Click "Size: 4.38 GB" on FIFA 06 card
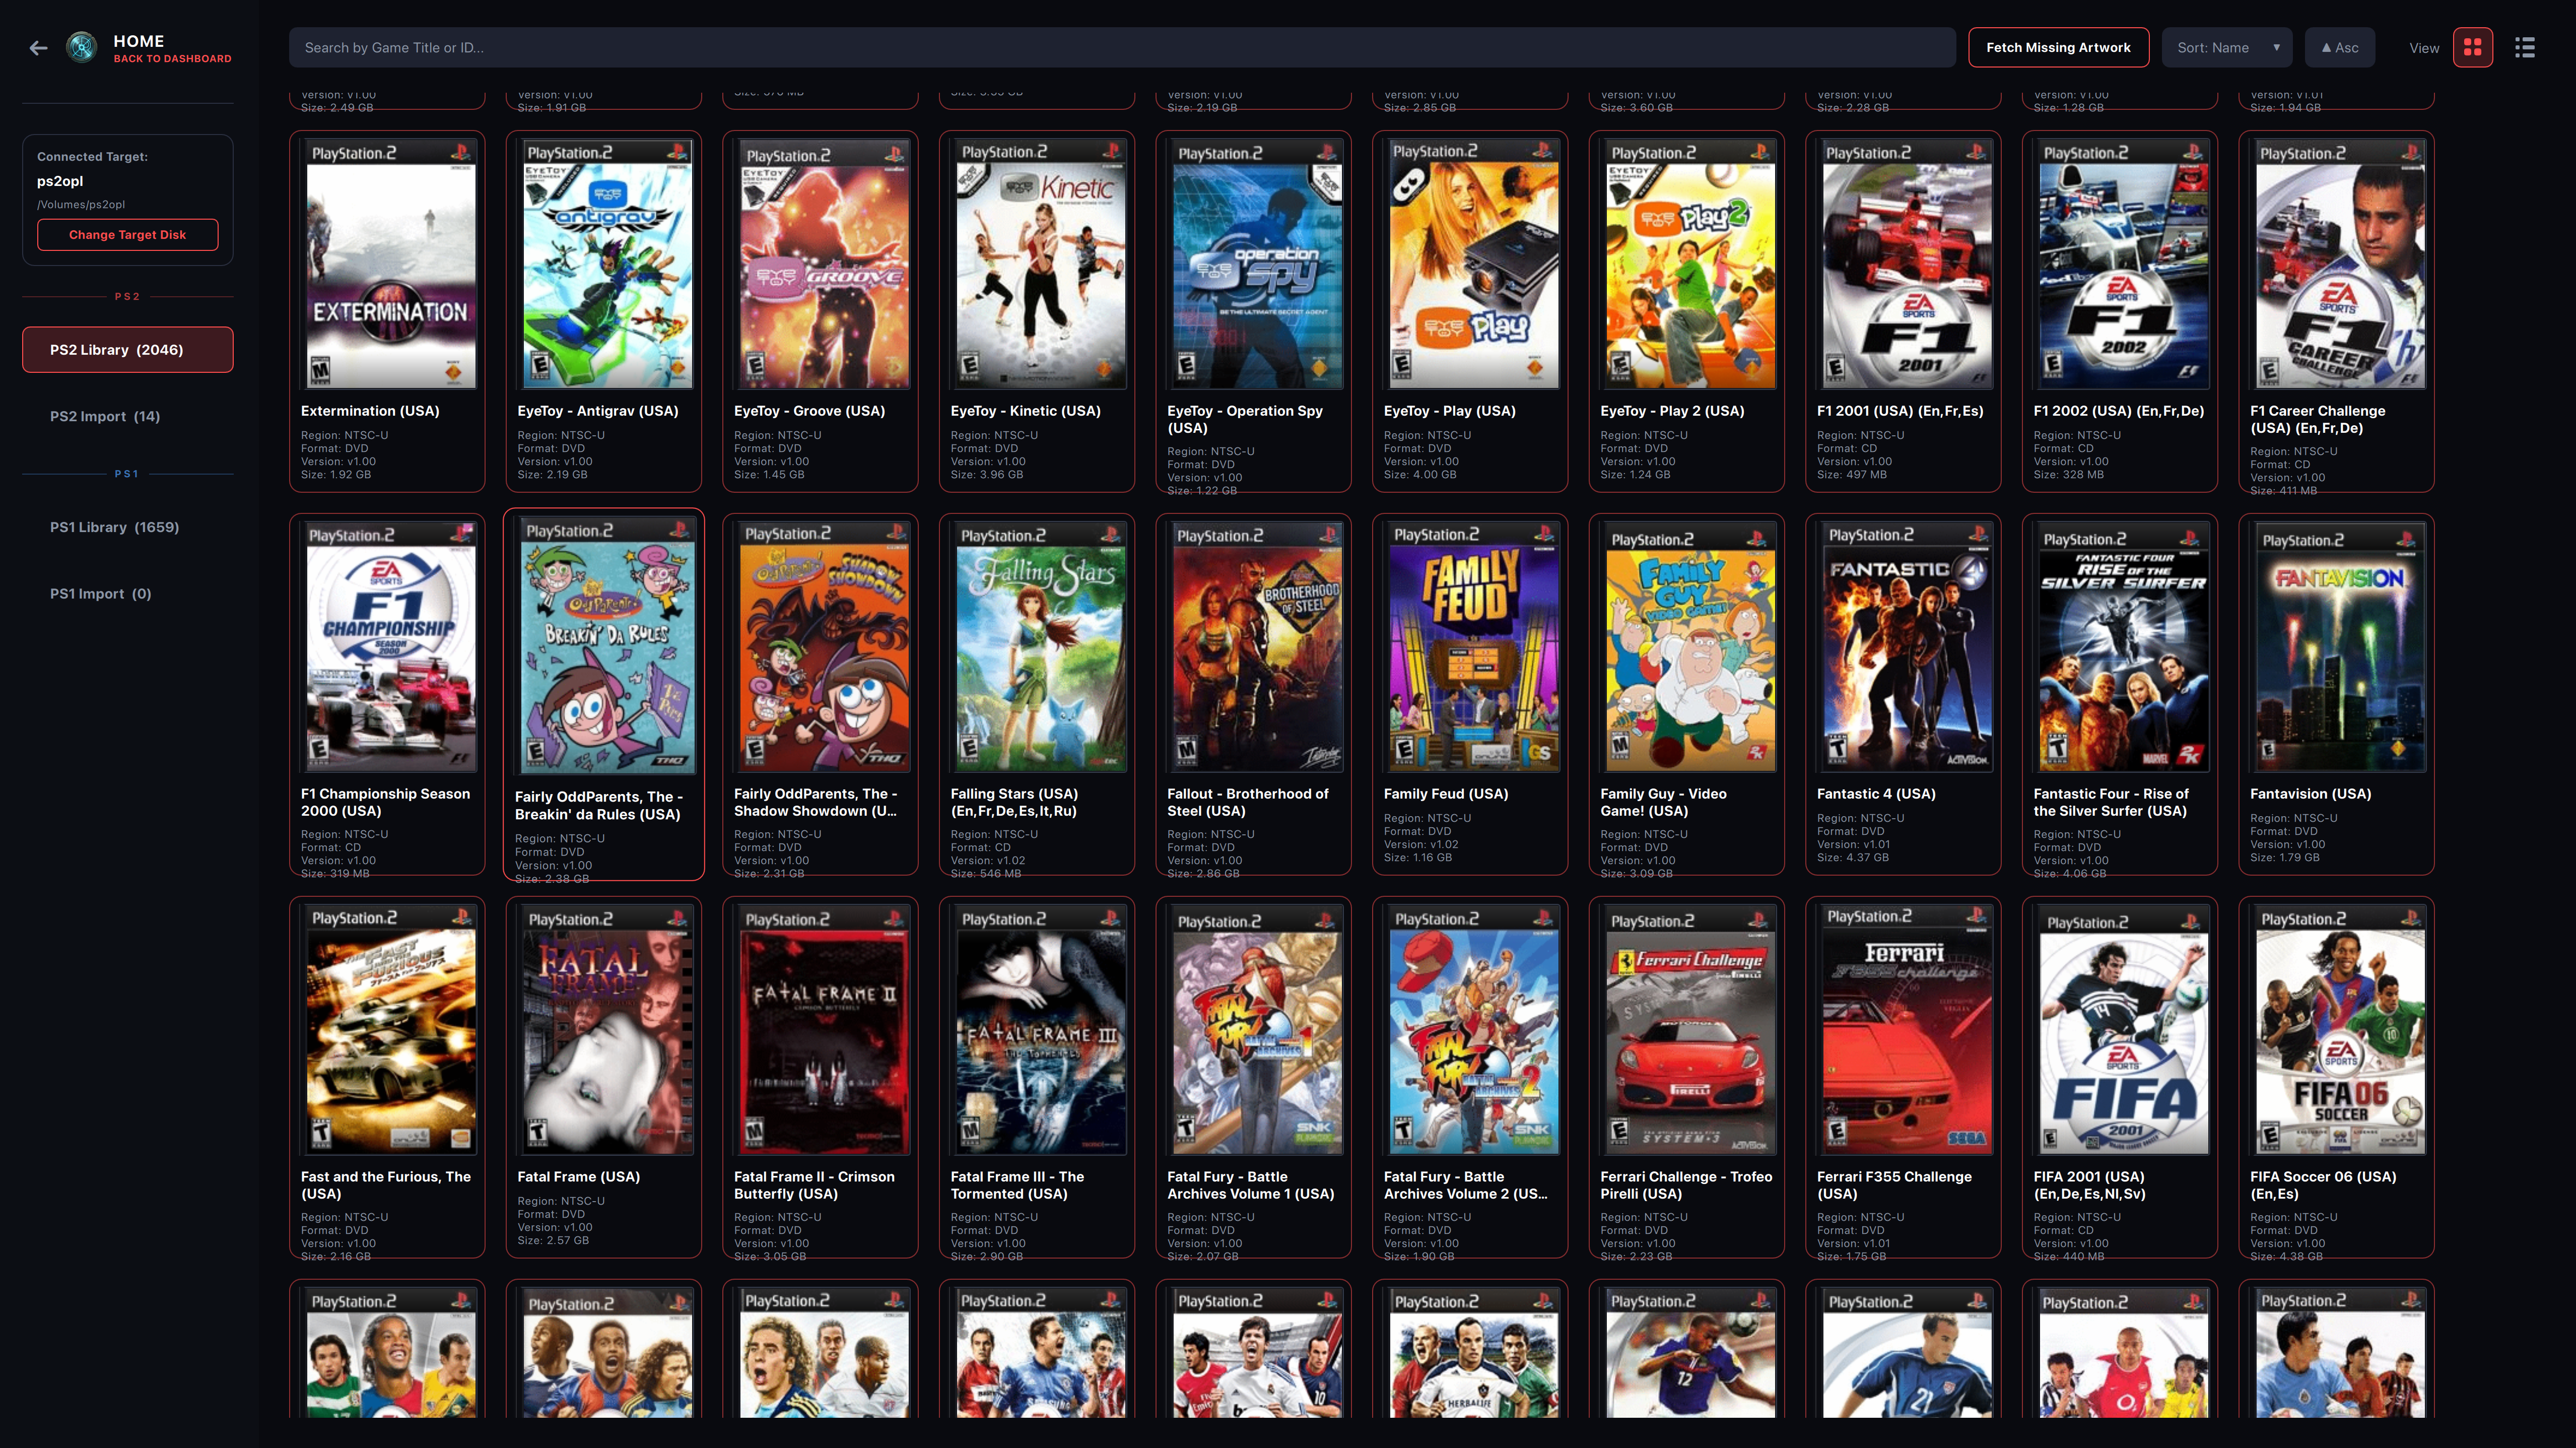 tap(2286, 1256)
